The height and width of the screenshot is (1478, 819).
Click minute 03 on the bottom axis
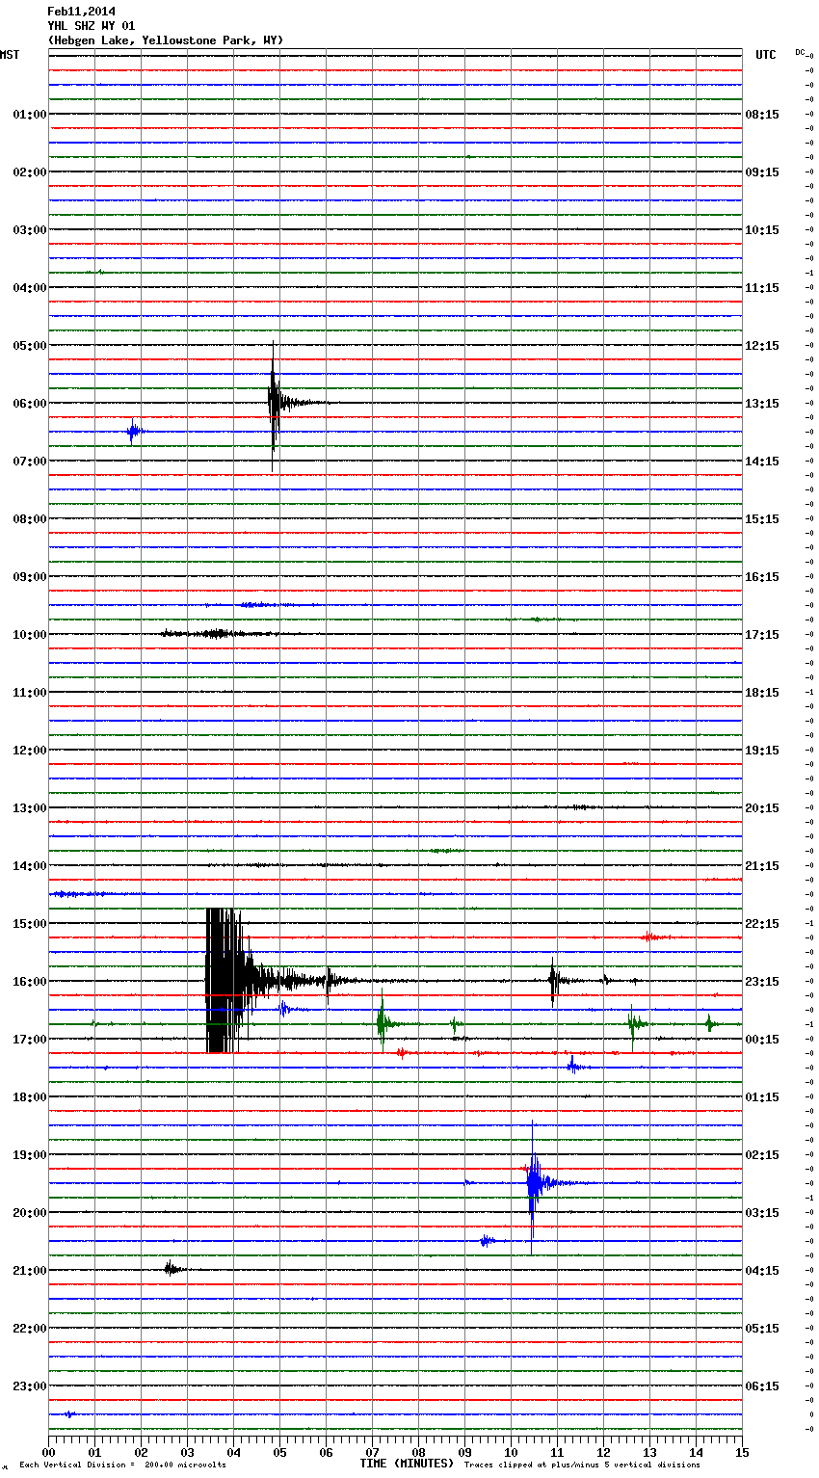tap(187, 1452)
